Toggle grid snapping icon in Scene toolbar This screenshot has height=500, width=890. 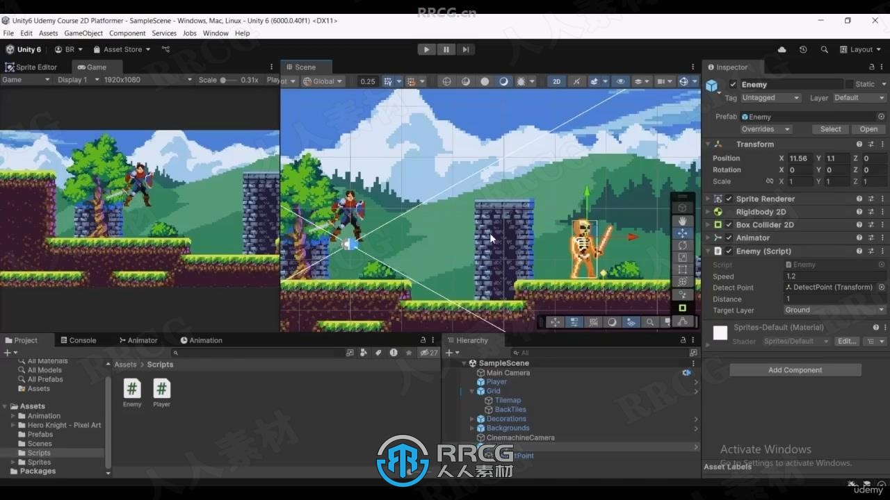(388, 81)
